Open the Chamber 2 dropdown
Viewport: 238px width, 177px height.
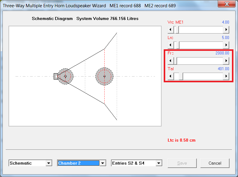102,163
